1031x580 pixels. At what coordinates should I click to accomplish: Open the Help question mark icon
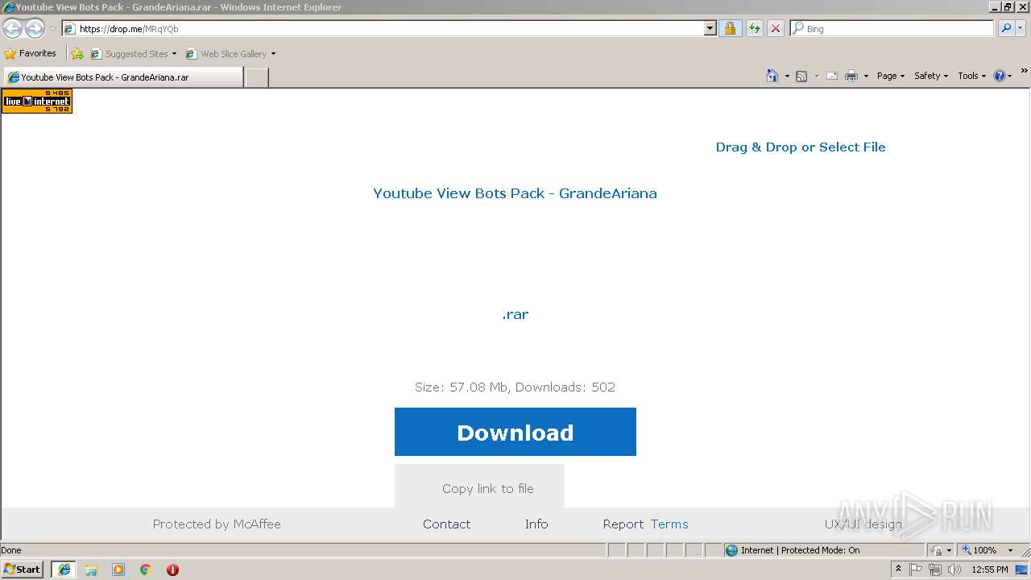tap(1000, 76)
